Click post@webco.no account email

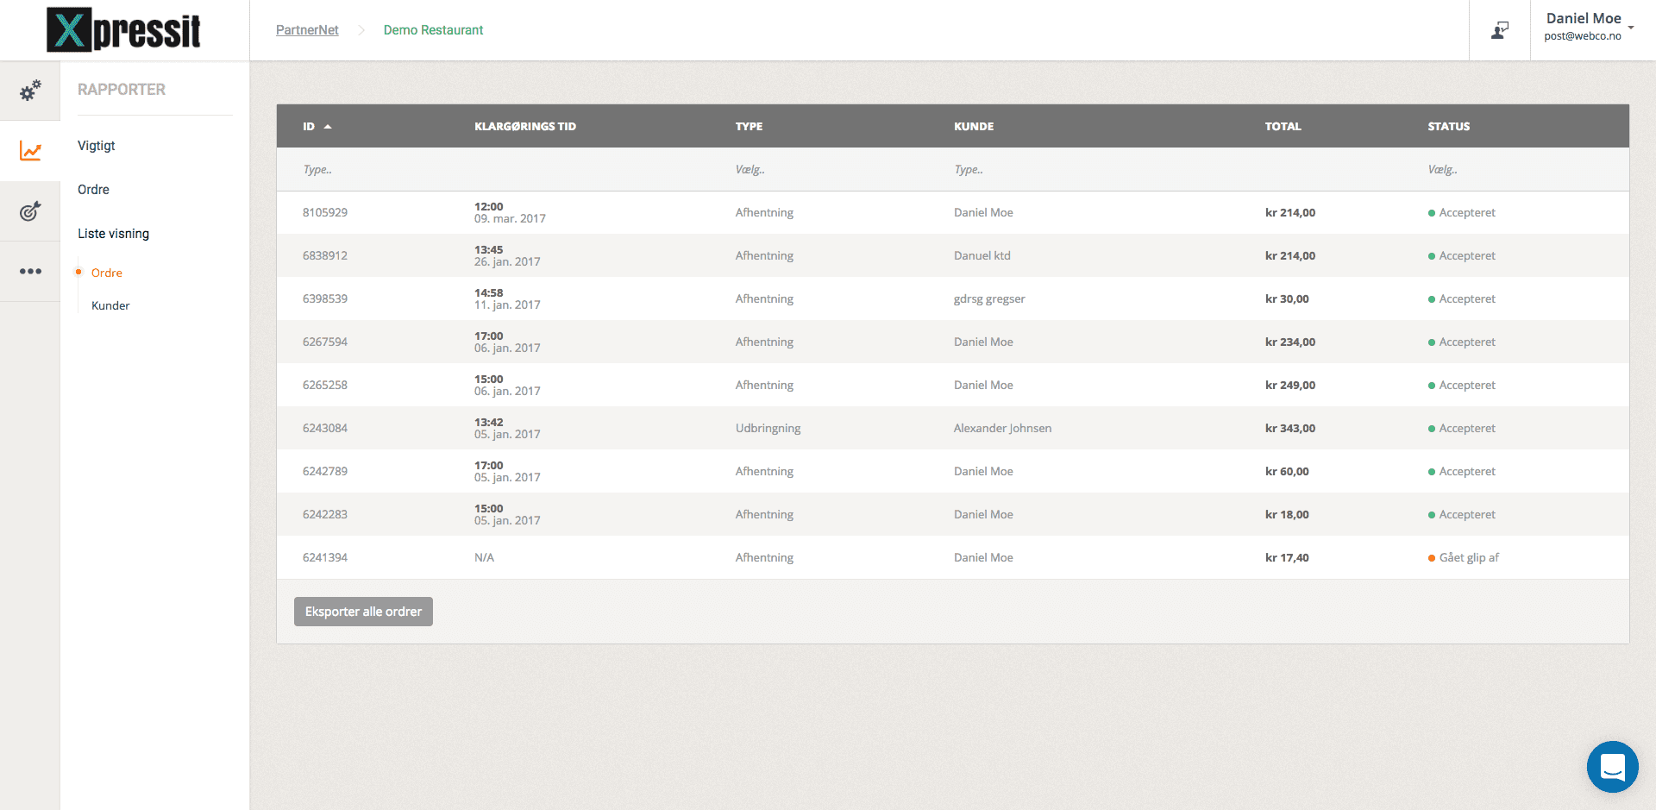(1583, 36)
